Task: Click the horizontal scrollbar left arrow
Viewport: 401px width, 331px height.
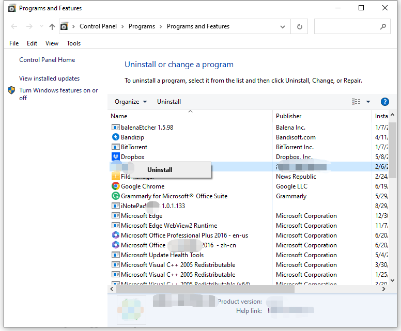Action: click(x=112, y=289)
